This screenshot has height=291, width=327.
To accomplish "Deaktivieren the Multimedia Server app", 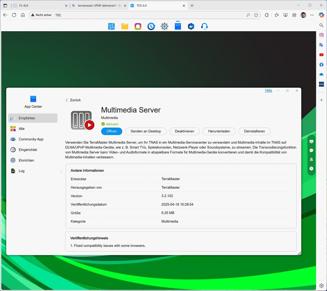I will pos(185,131).
